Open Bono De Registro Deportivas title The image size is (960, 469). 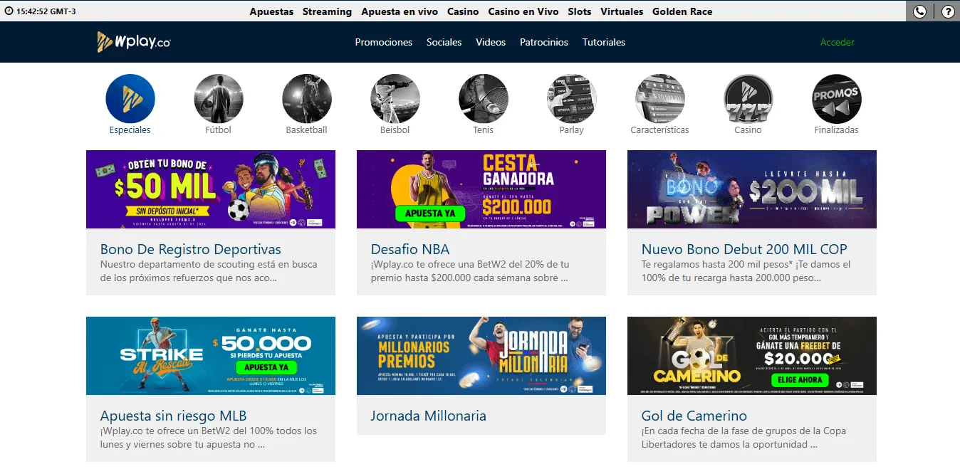(x=191, y=249)
